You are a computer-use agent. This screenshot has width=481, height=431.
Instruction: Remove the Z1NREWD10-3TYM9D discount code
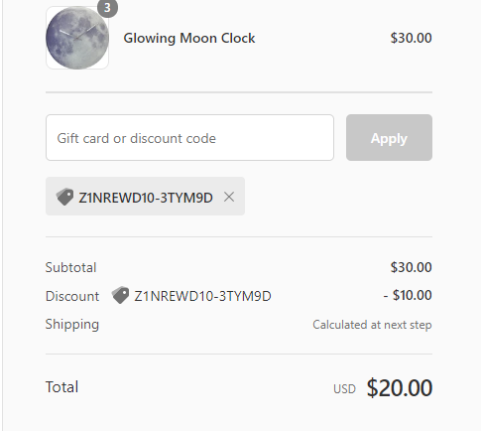click(229, 197)
